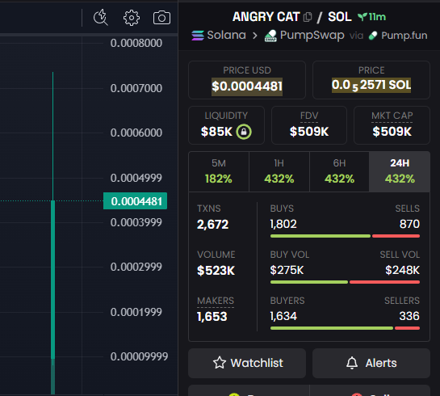Select the 24H timeframe tab
Viewport: 440px width, 396px height.
click(x=400, y=171)
